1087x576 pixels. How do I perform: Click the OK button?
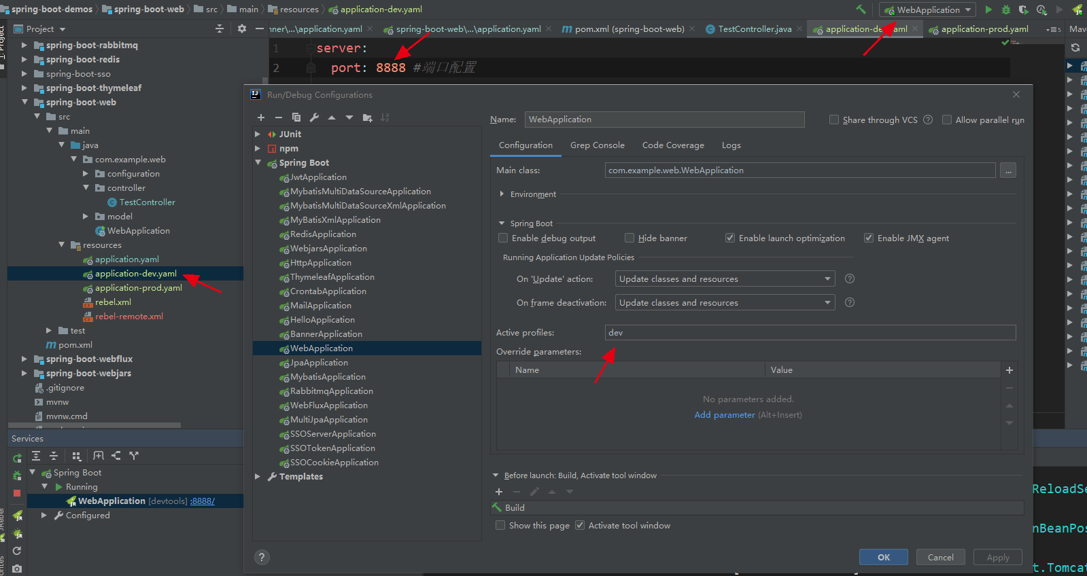[883, 558]
